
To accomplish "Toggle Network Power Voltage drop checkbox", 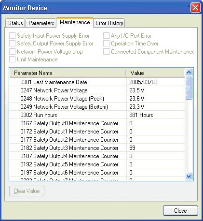I will pos(12,52).
